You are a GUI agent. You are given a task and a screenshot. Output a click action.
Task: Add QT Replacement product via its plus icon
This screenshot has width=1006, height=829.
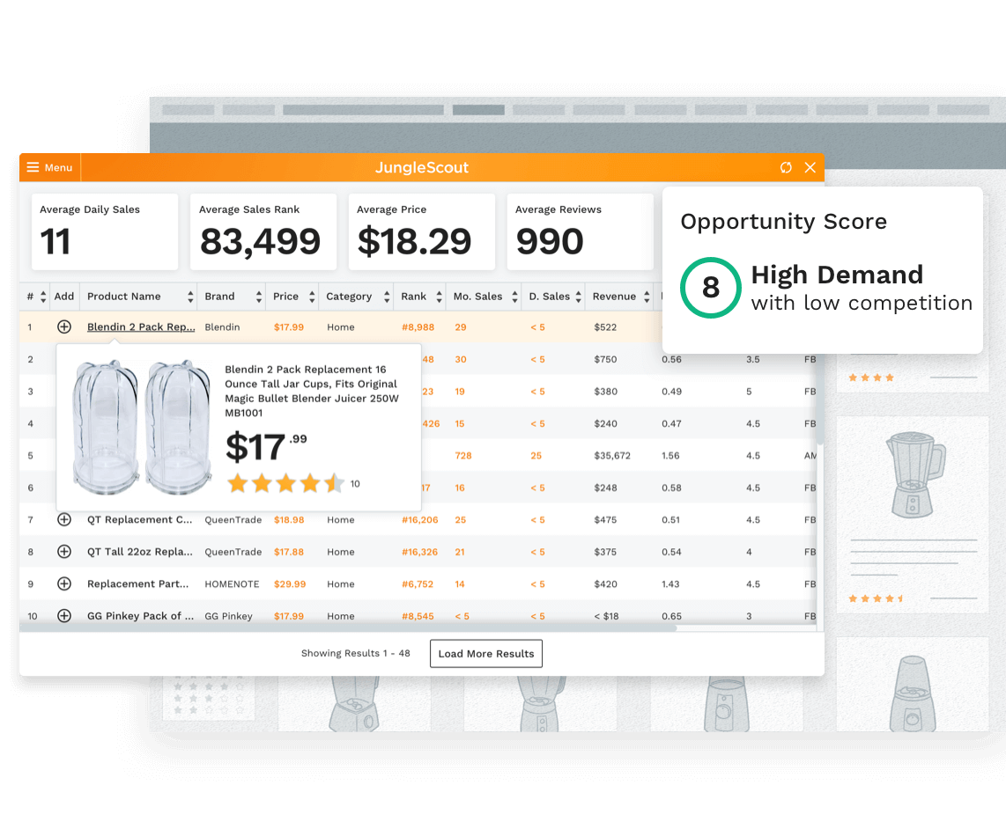click(x=63, y=519)
